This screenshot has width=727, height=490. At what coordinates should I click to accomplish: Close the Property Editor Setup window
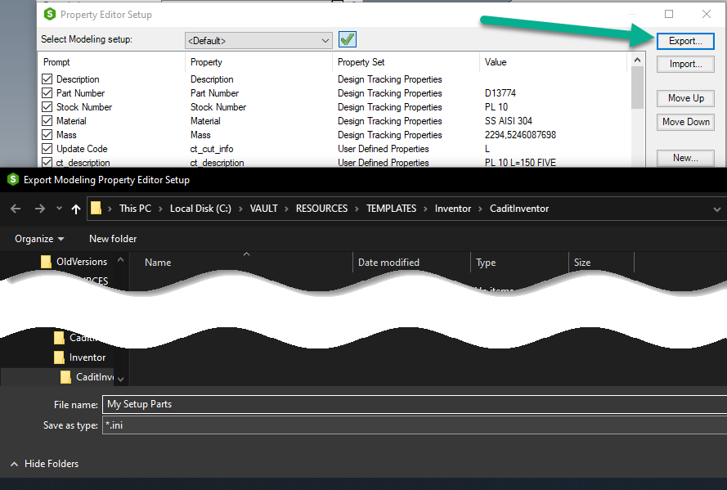(x=706, y=14)
